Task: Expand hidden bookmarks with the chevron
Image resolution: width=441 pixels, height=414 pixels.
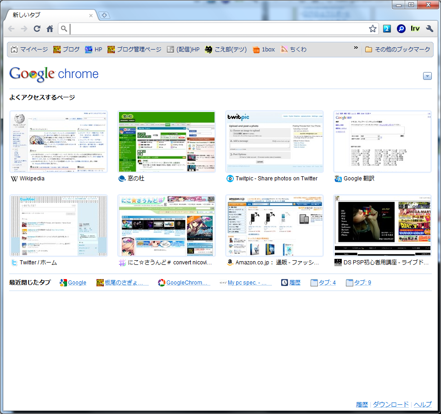Action: pos(356,47)
